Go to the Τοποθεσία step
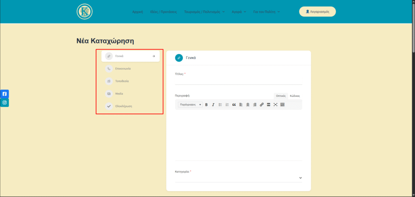Image resolution: width=415 pixels, height=197 pixels. [122, 81]
